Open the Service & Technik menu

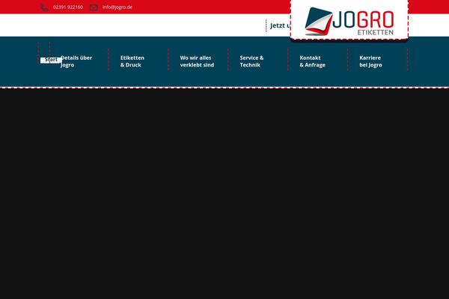(x=251, y=61)
